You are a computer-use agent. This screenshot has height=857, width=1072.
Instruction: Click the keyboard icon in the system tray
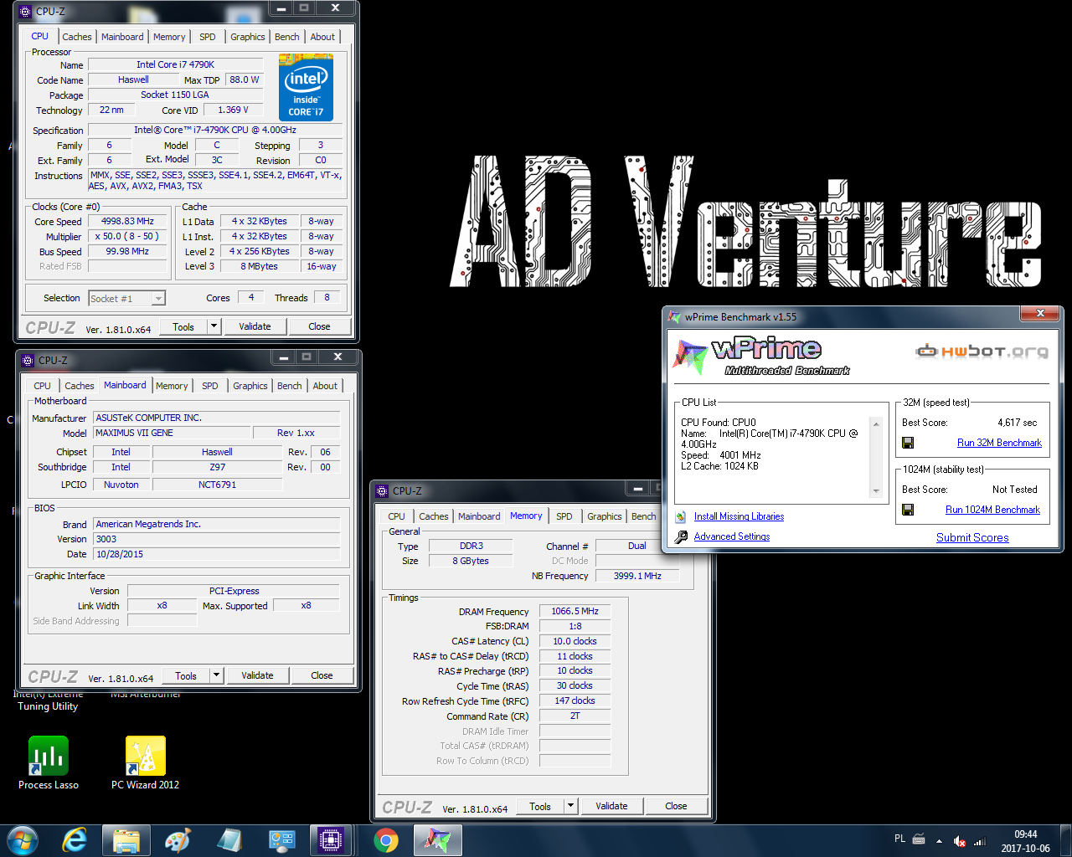point(919,839)
